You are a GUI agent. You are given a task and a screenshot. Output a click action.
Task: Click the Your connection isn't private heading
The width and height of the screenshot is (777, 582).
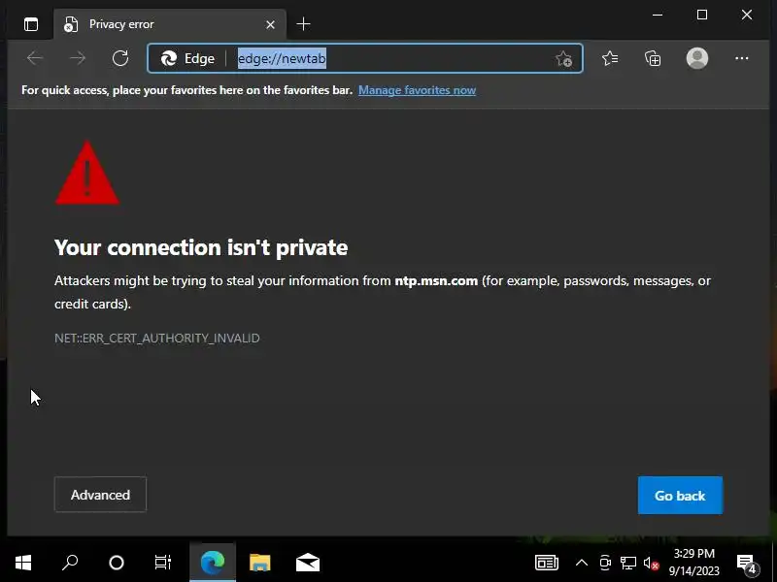pos(201,247)
